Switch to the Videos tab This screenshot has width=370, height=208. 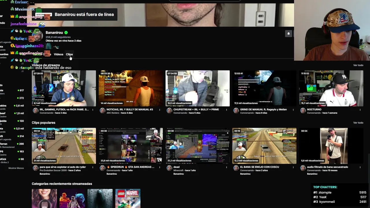click(x=58, y=54)
